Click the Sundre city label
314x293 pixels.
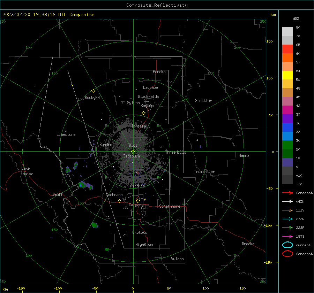tap(106, 144)
